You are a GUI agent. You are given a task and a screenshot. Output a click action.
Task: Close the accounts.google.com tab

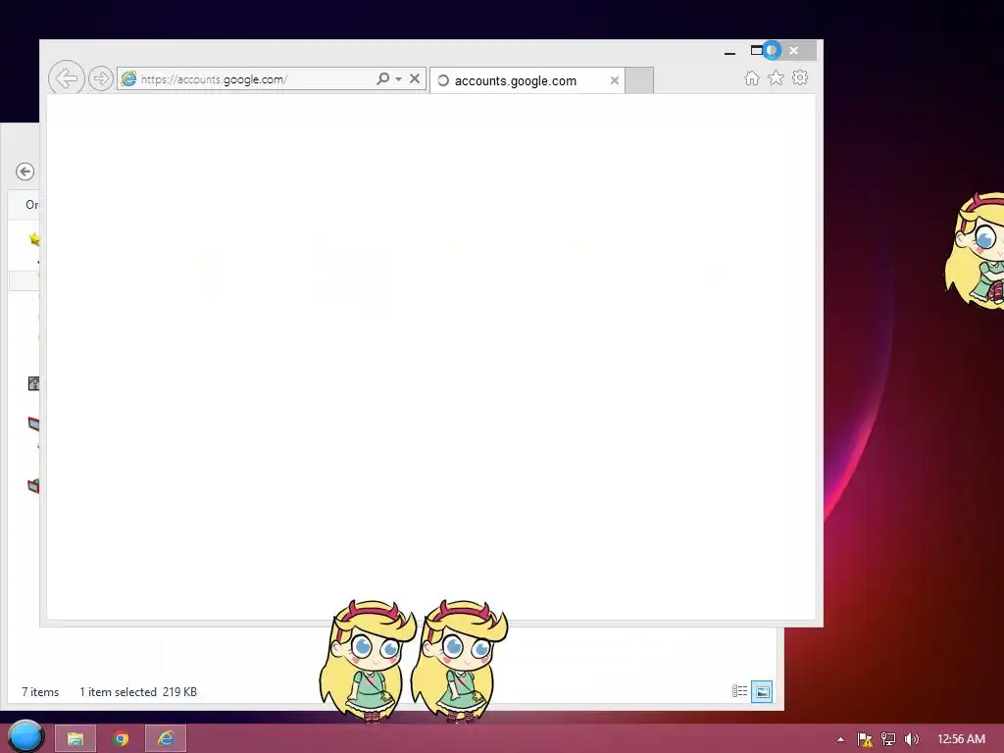tap(615, 80)
